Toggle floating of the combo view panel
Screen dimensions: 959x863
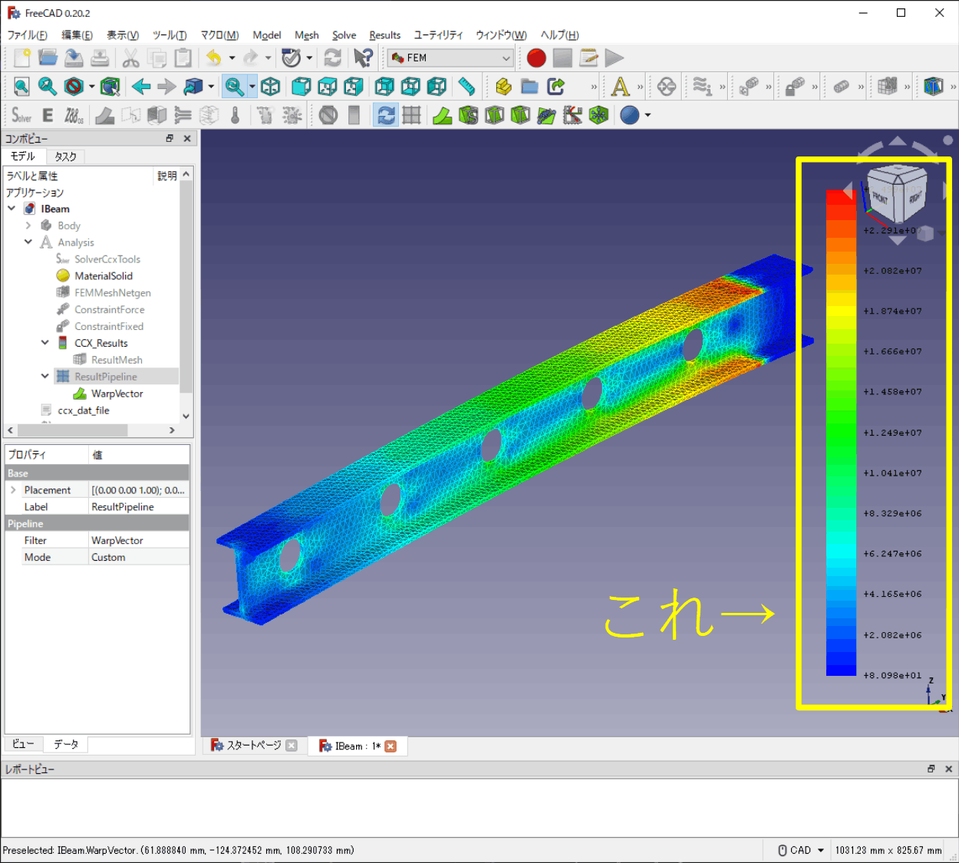(170, 139)
